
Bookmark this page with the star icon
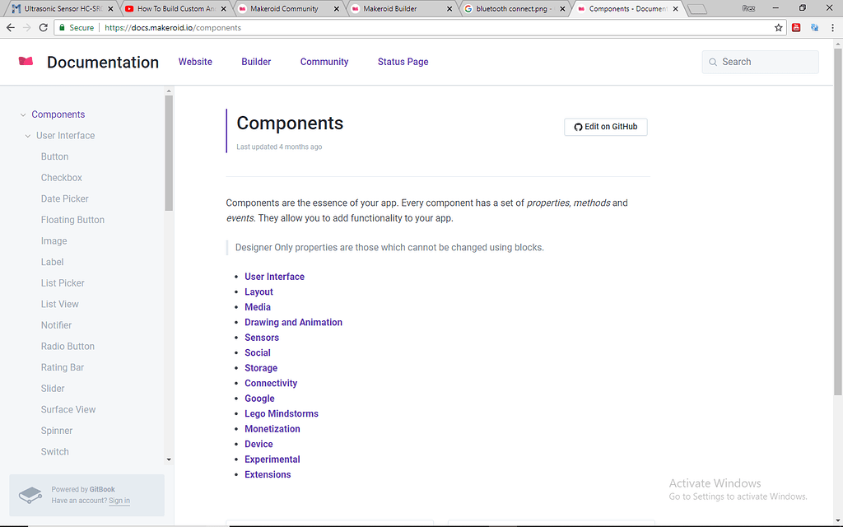point(778,27)
